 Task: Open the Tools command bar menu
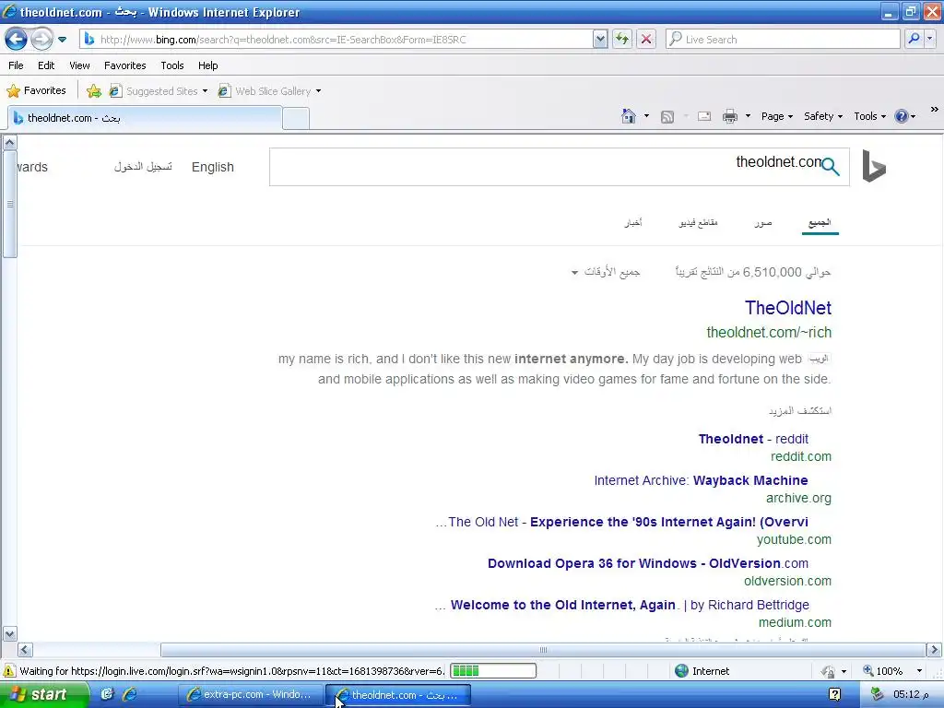click(870, 116)
